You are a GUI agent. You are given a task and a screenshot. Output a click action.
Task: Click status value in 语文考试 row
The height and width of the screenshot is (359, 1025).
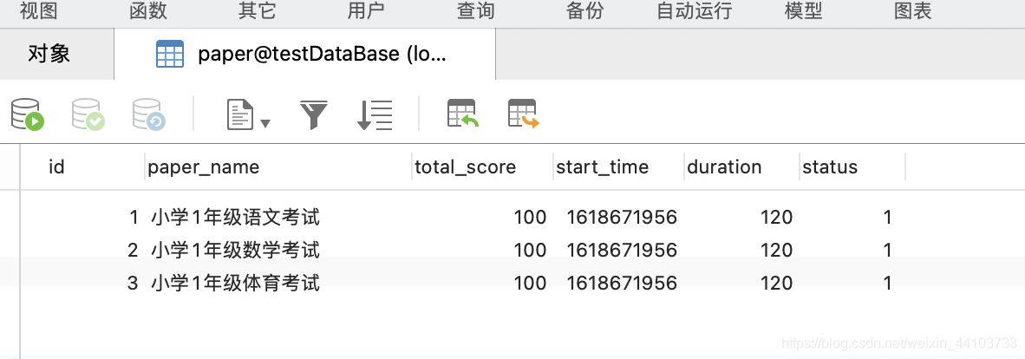point(887,217)
